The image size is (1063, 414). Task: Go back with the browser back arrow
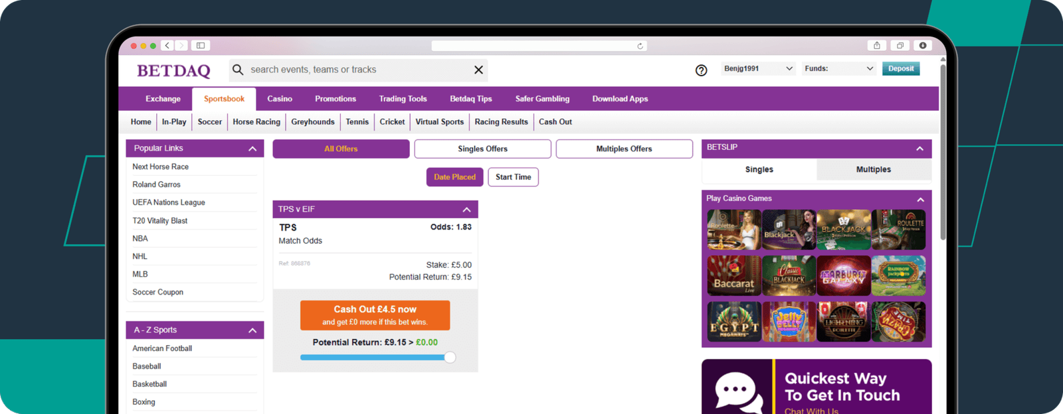(x=167, y=46)
